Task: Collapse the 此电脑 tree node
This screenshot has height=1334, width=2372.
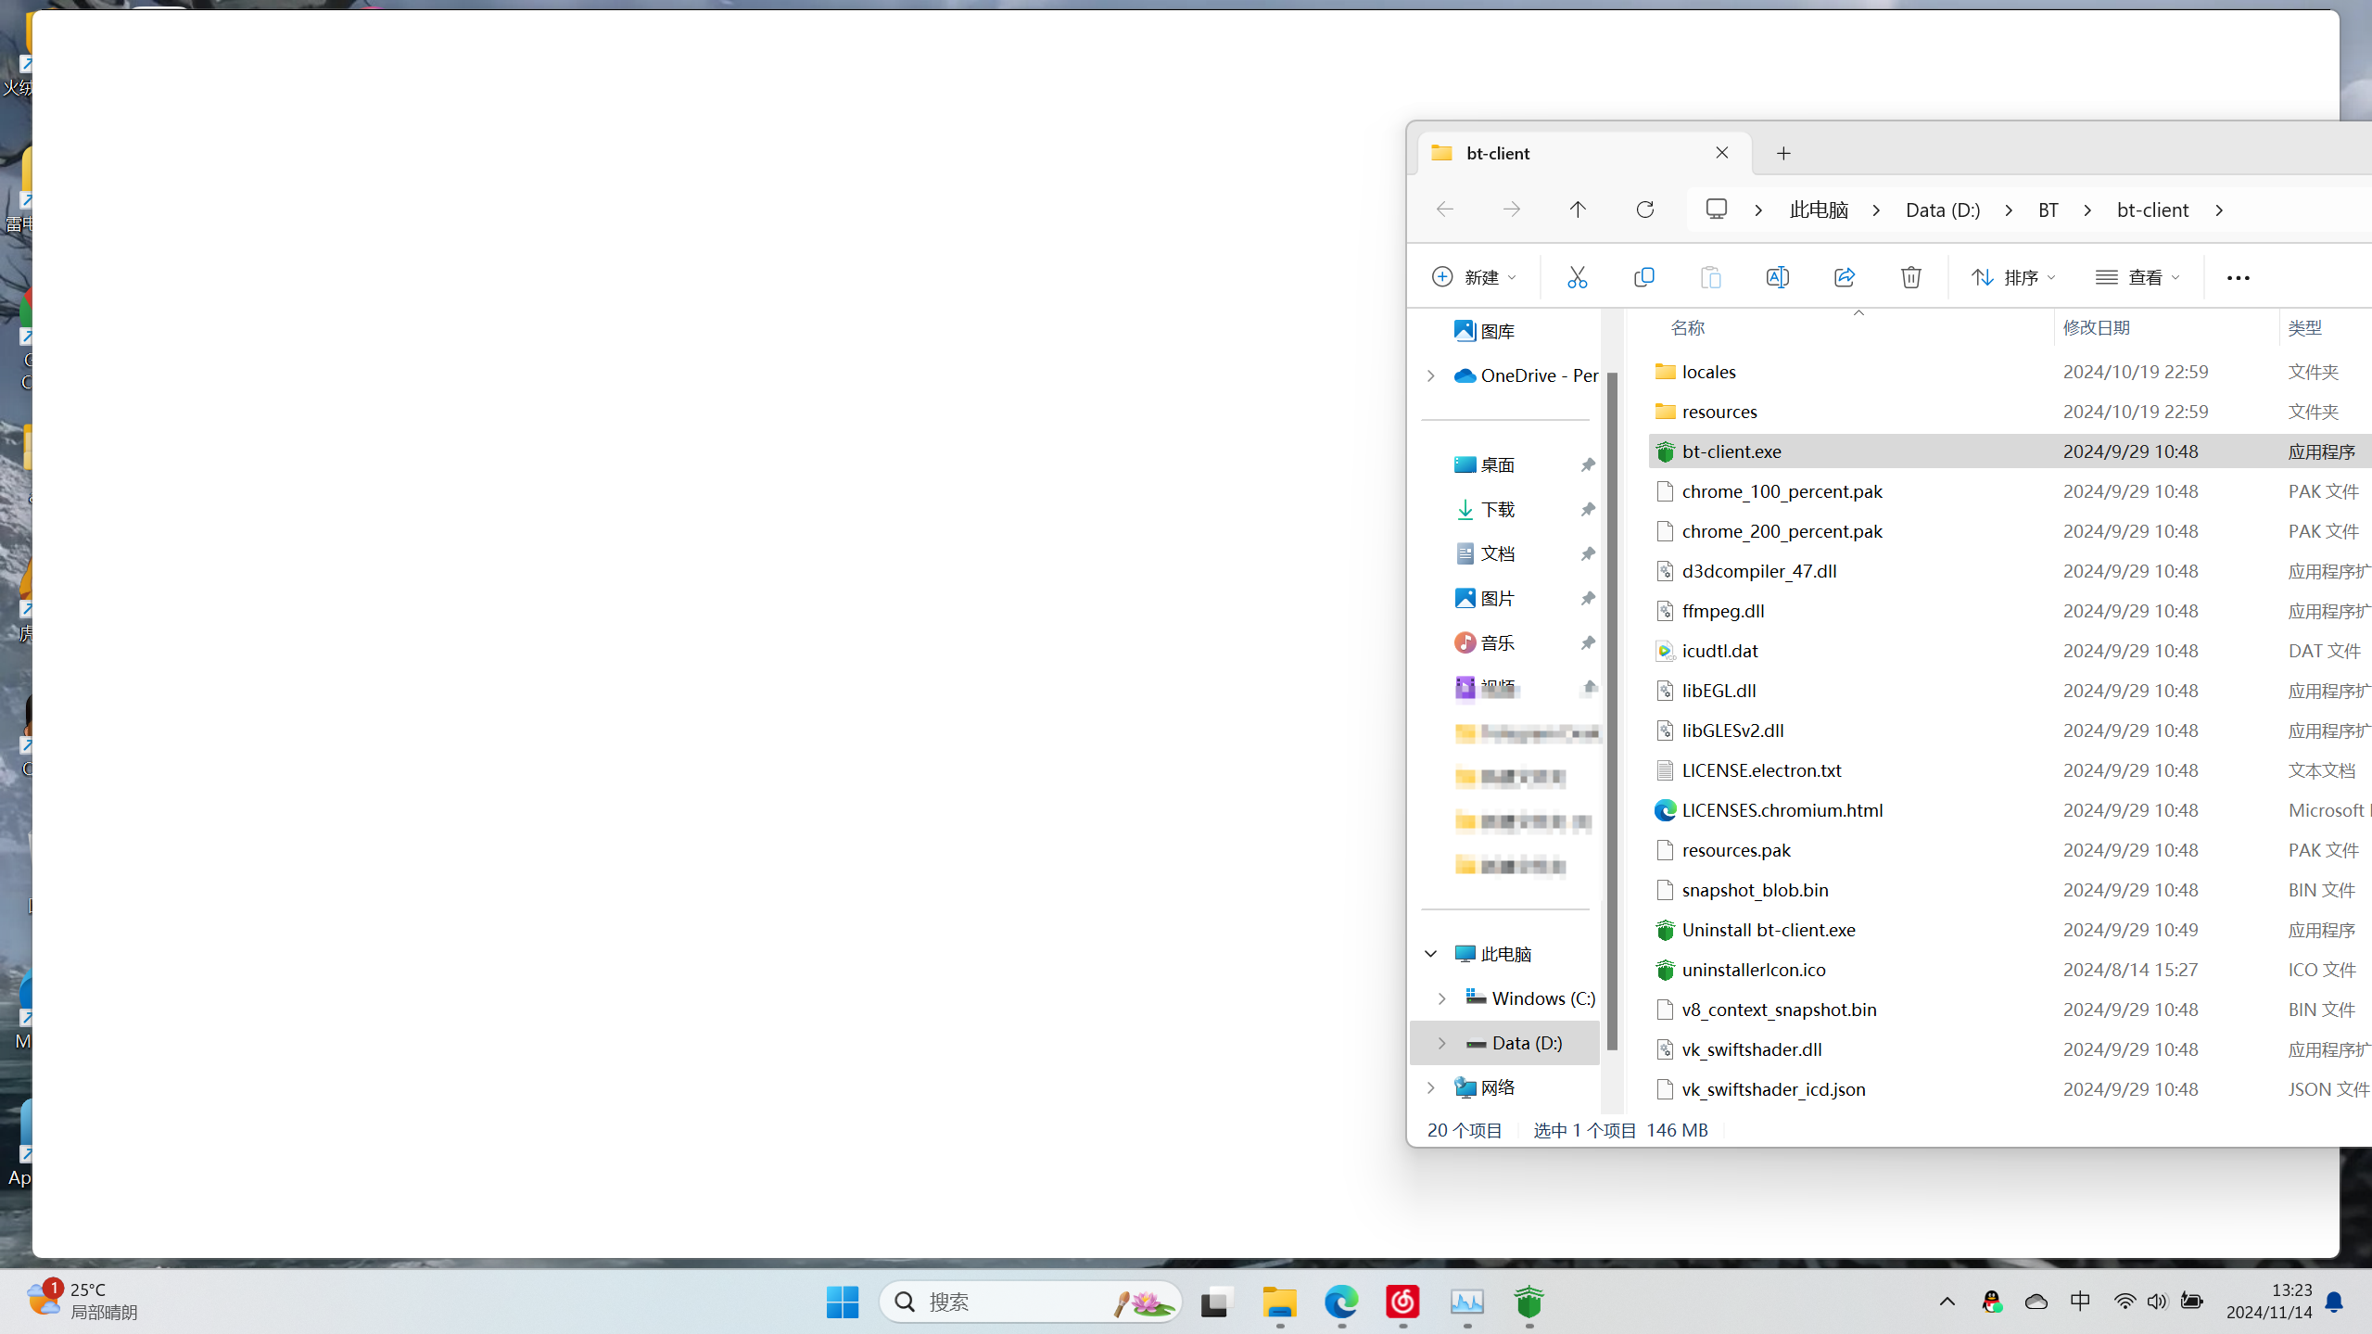Action: pyautogui.click(x=1430, y=954)
